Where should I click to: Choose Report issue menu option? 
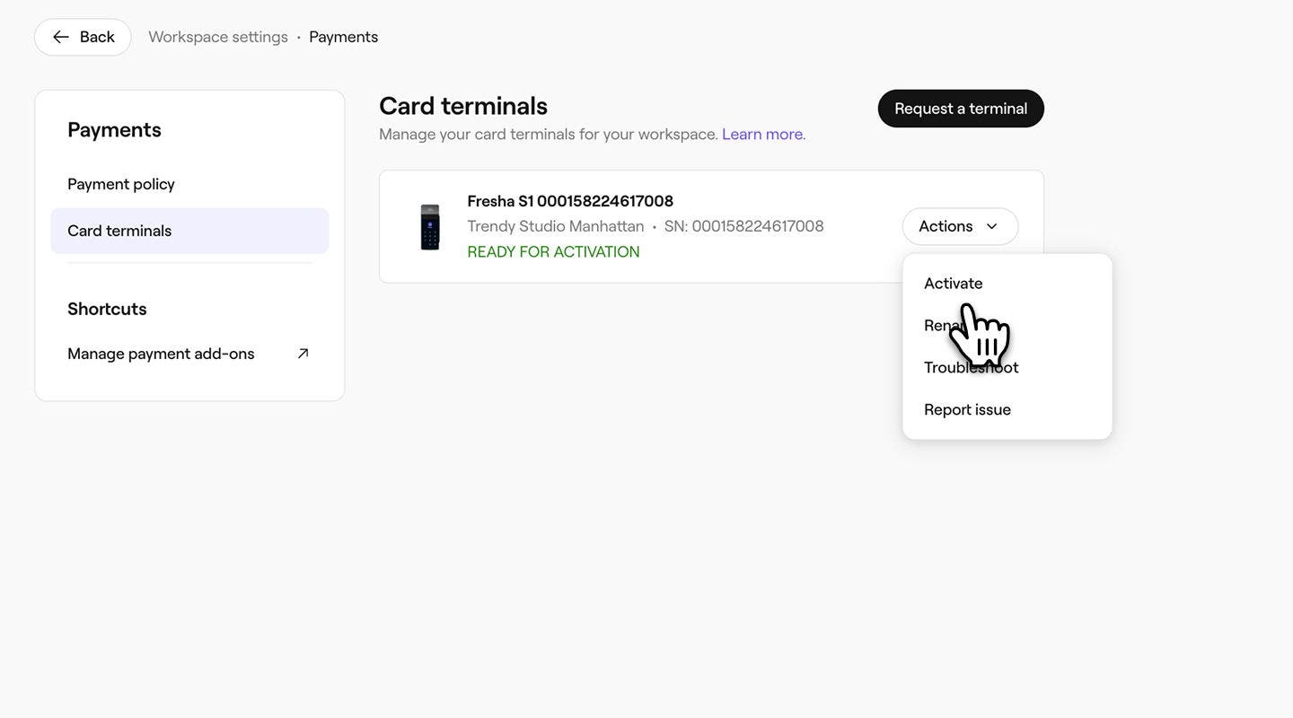point(967,410)
